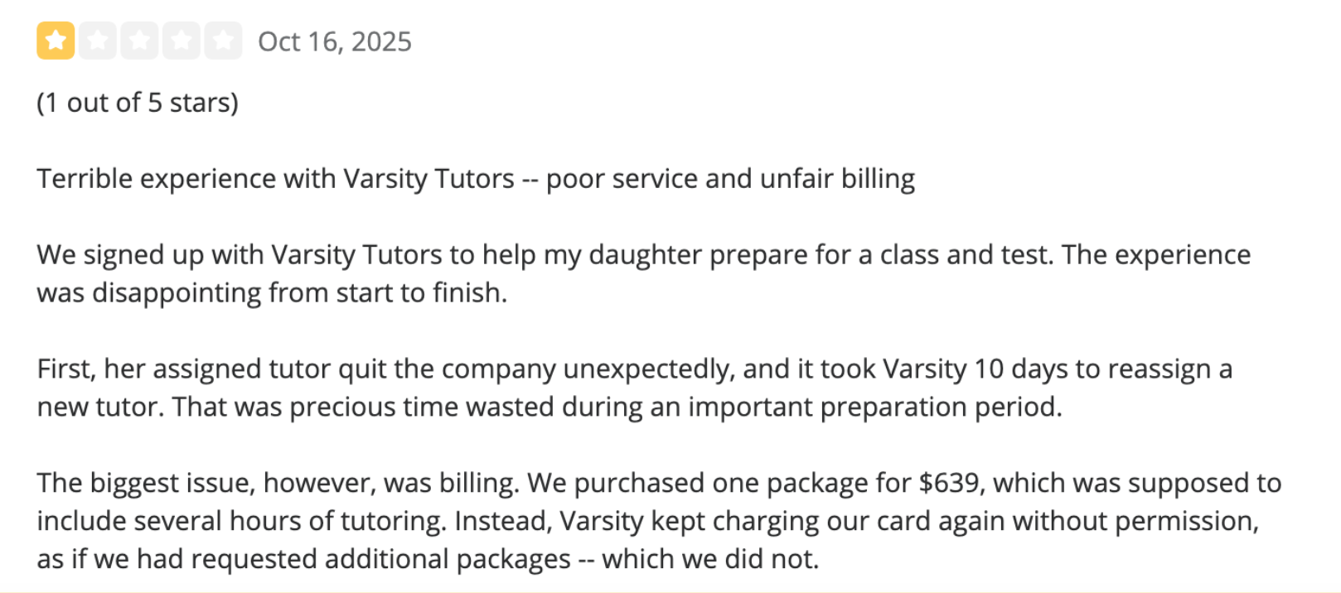Select the second star in the rating
This screenshot has height=593, width=1341.
[99, 40]
